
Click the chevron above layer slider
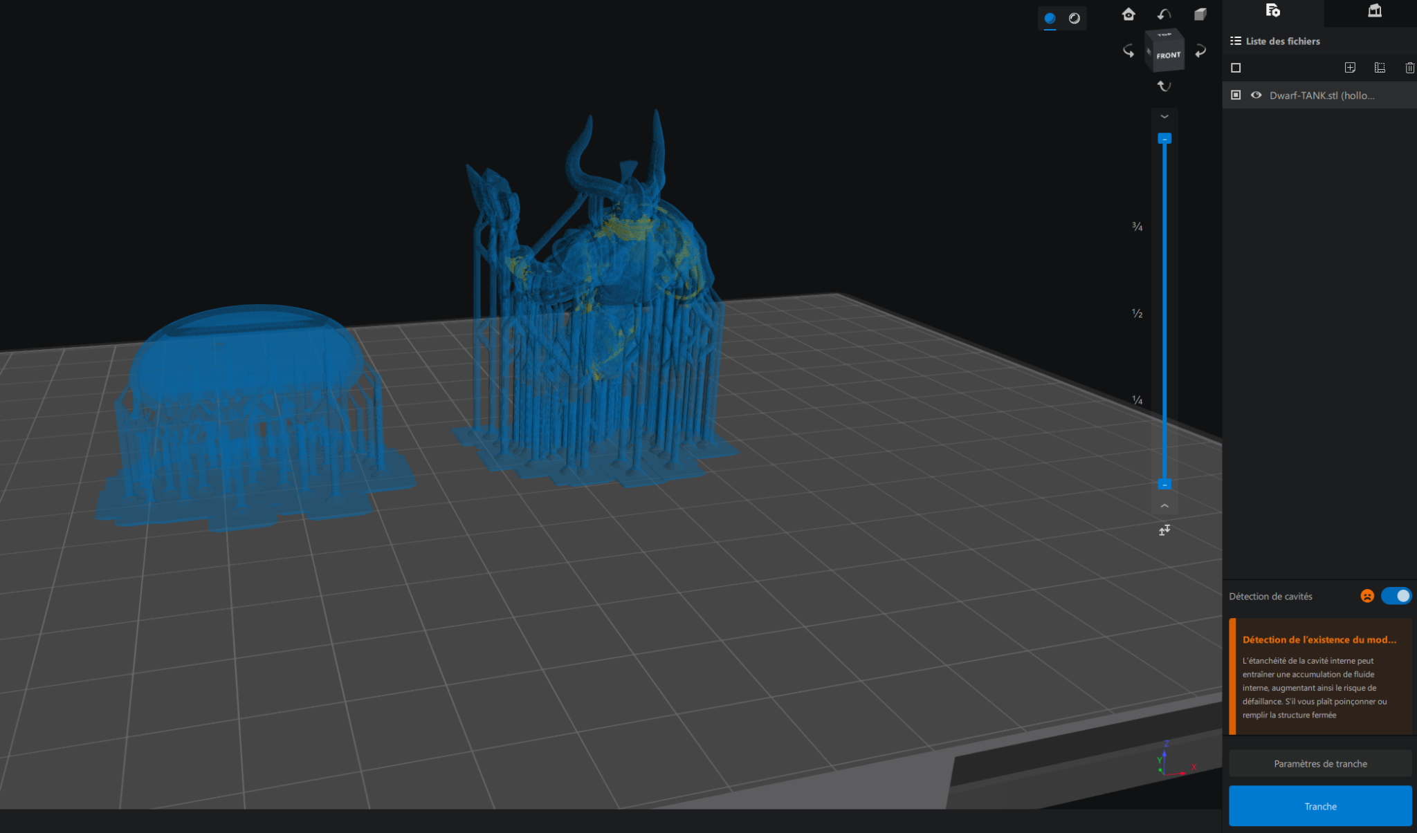pyautogui.click(x=1164, y=116)
